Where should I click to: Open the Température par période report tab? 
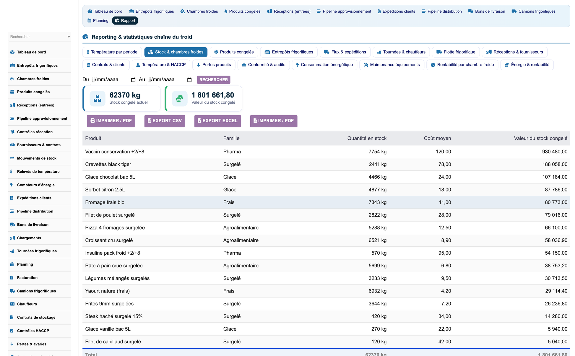112,52
